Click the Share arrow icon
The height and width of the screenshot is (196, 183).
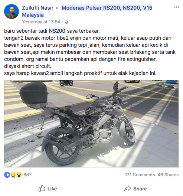click(x=127, y=188)
